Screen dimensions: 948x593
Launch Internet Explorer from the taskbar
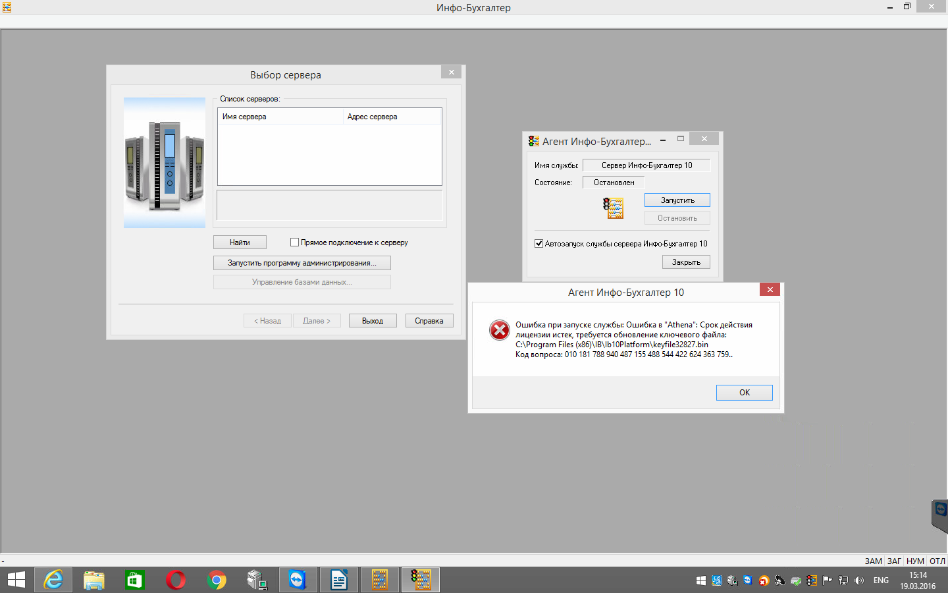tap(53, 580)
